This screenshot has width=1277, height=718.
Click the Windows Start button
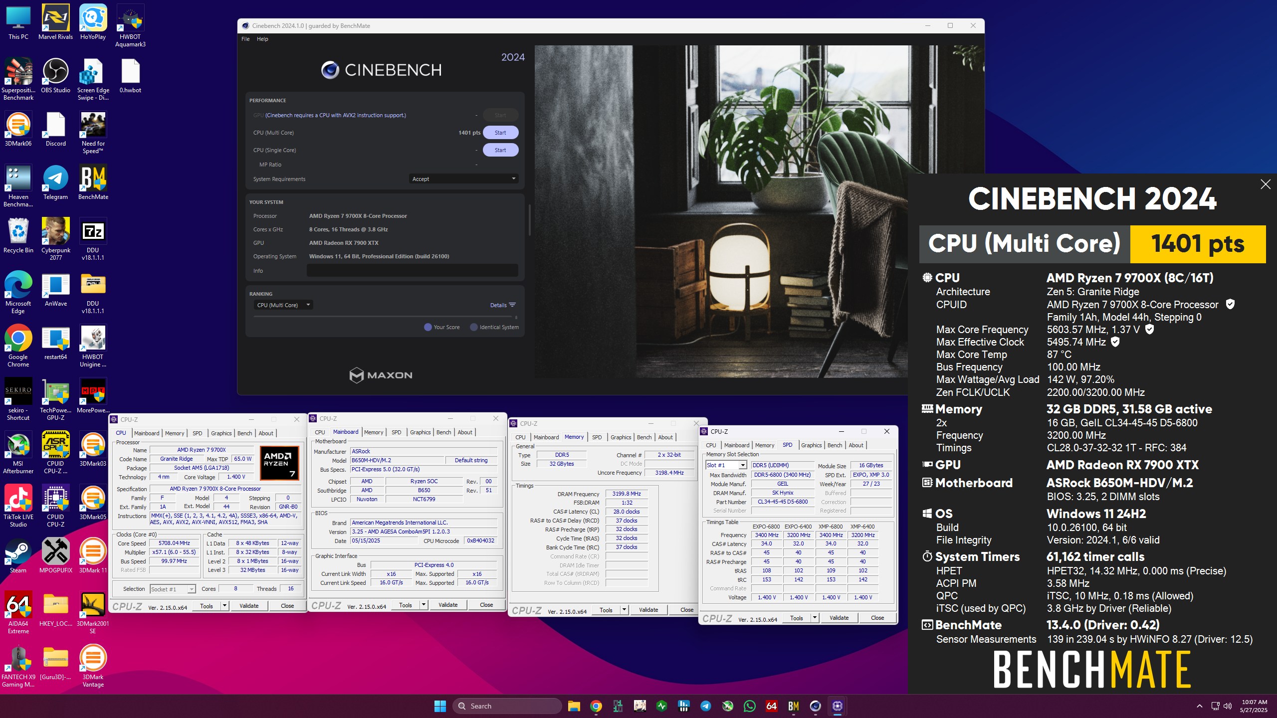tap(440, 706)
